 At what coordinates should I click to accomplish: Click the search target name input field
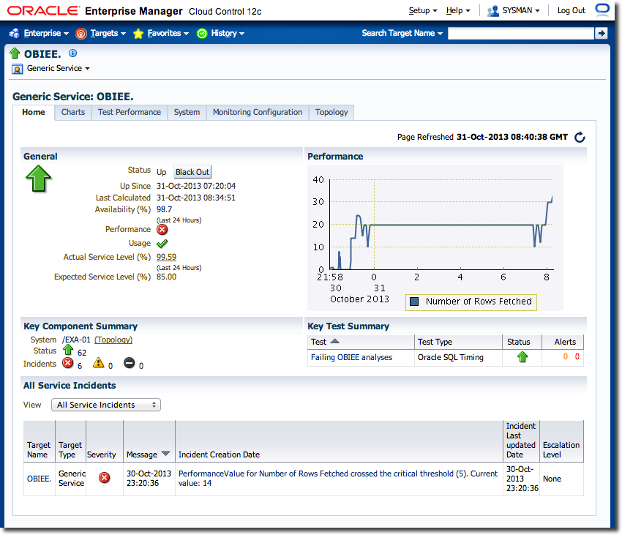click(x=520, y=33)
